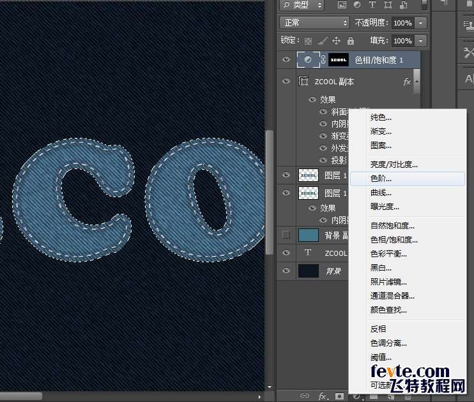Select the Hue/Saturation adjustment thumbnail
The width and height of the screenshot is (474, 402).
point(308,59)
